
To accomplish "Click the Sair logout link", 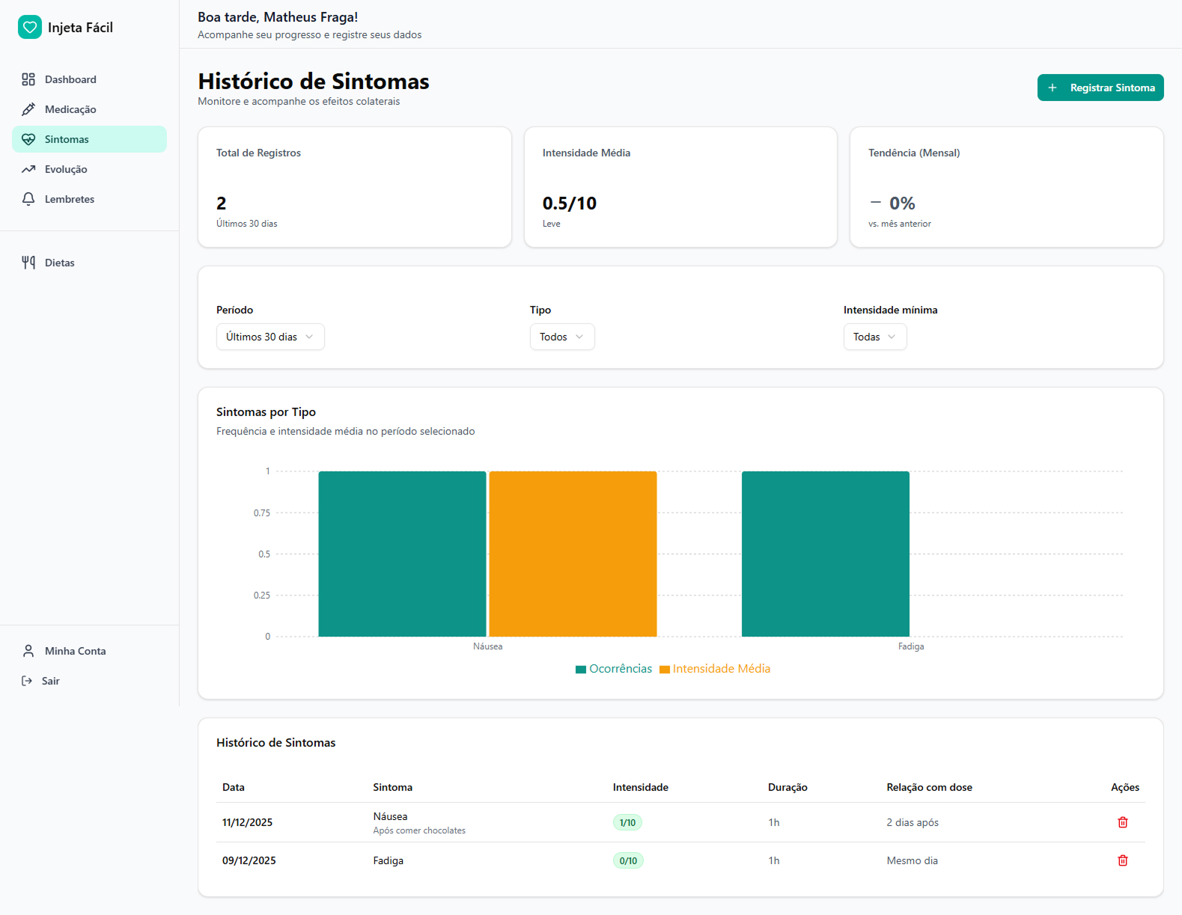I will pos(51,681).
